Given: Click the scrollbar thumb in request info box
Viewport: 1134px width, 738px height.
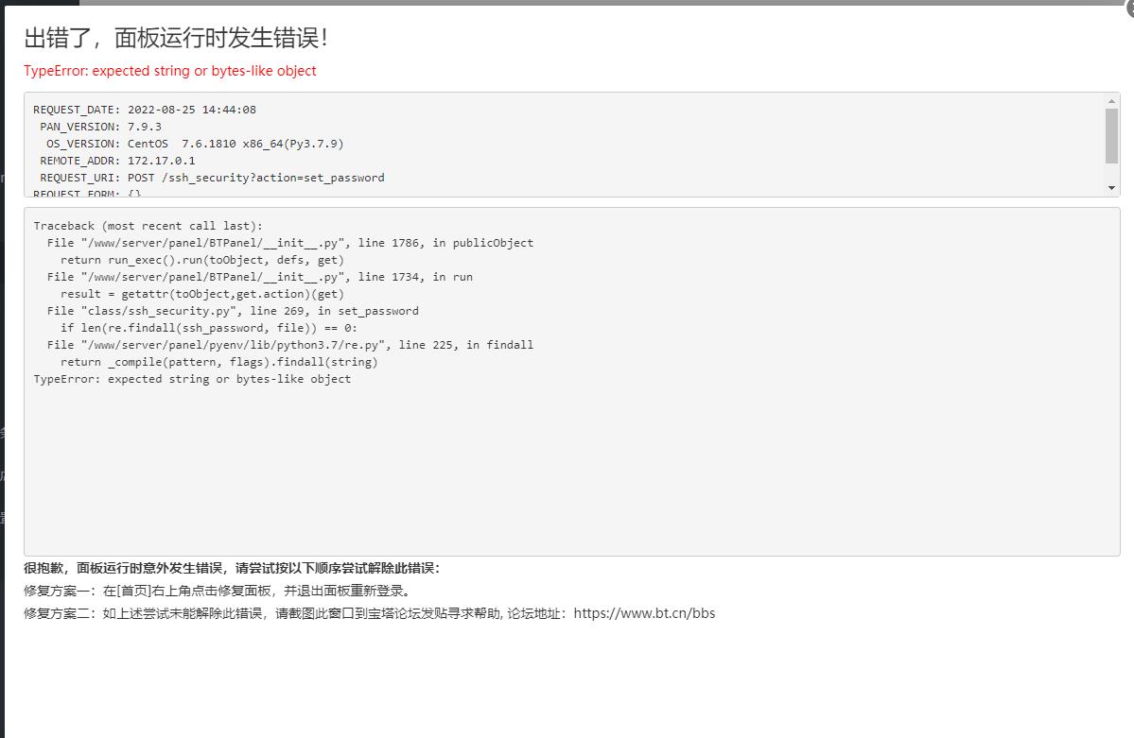Looking at the screenshot, I should [x=1111, y=136].
